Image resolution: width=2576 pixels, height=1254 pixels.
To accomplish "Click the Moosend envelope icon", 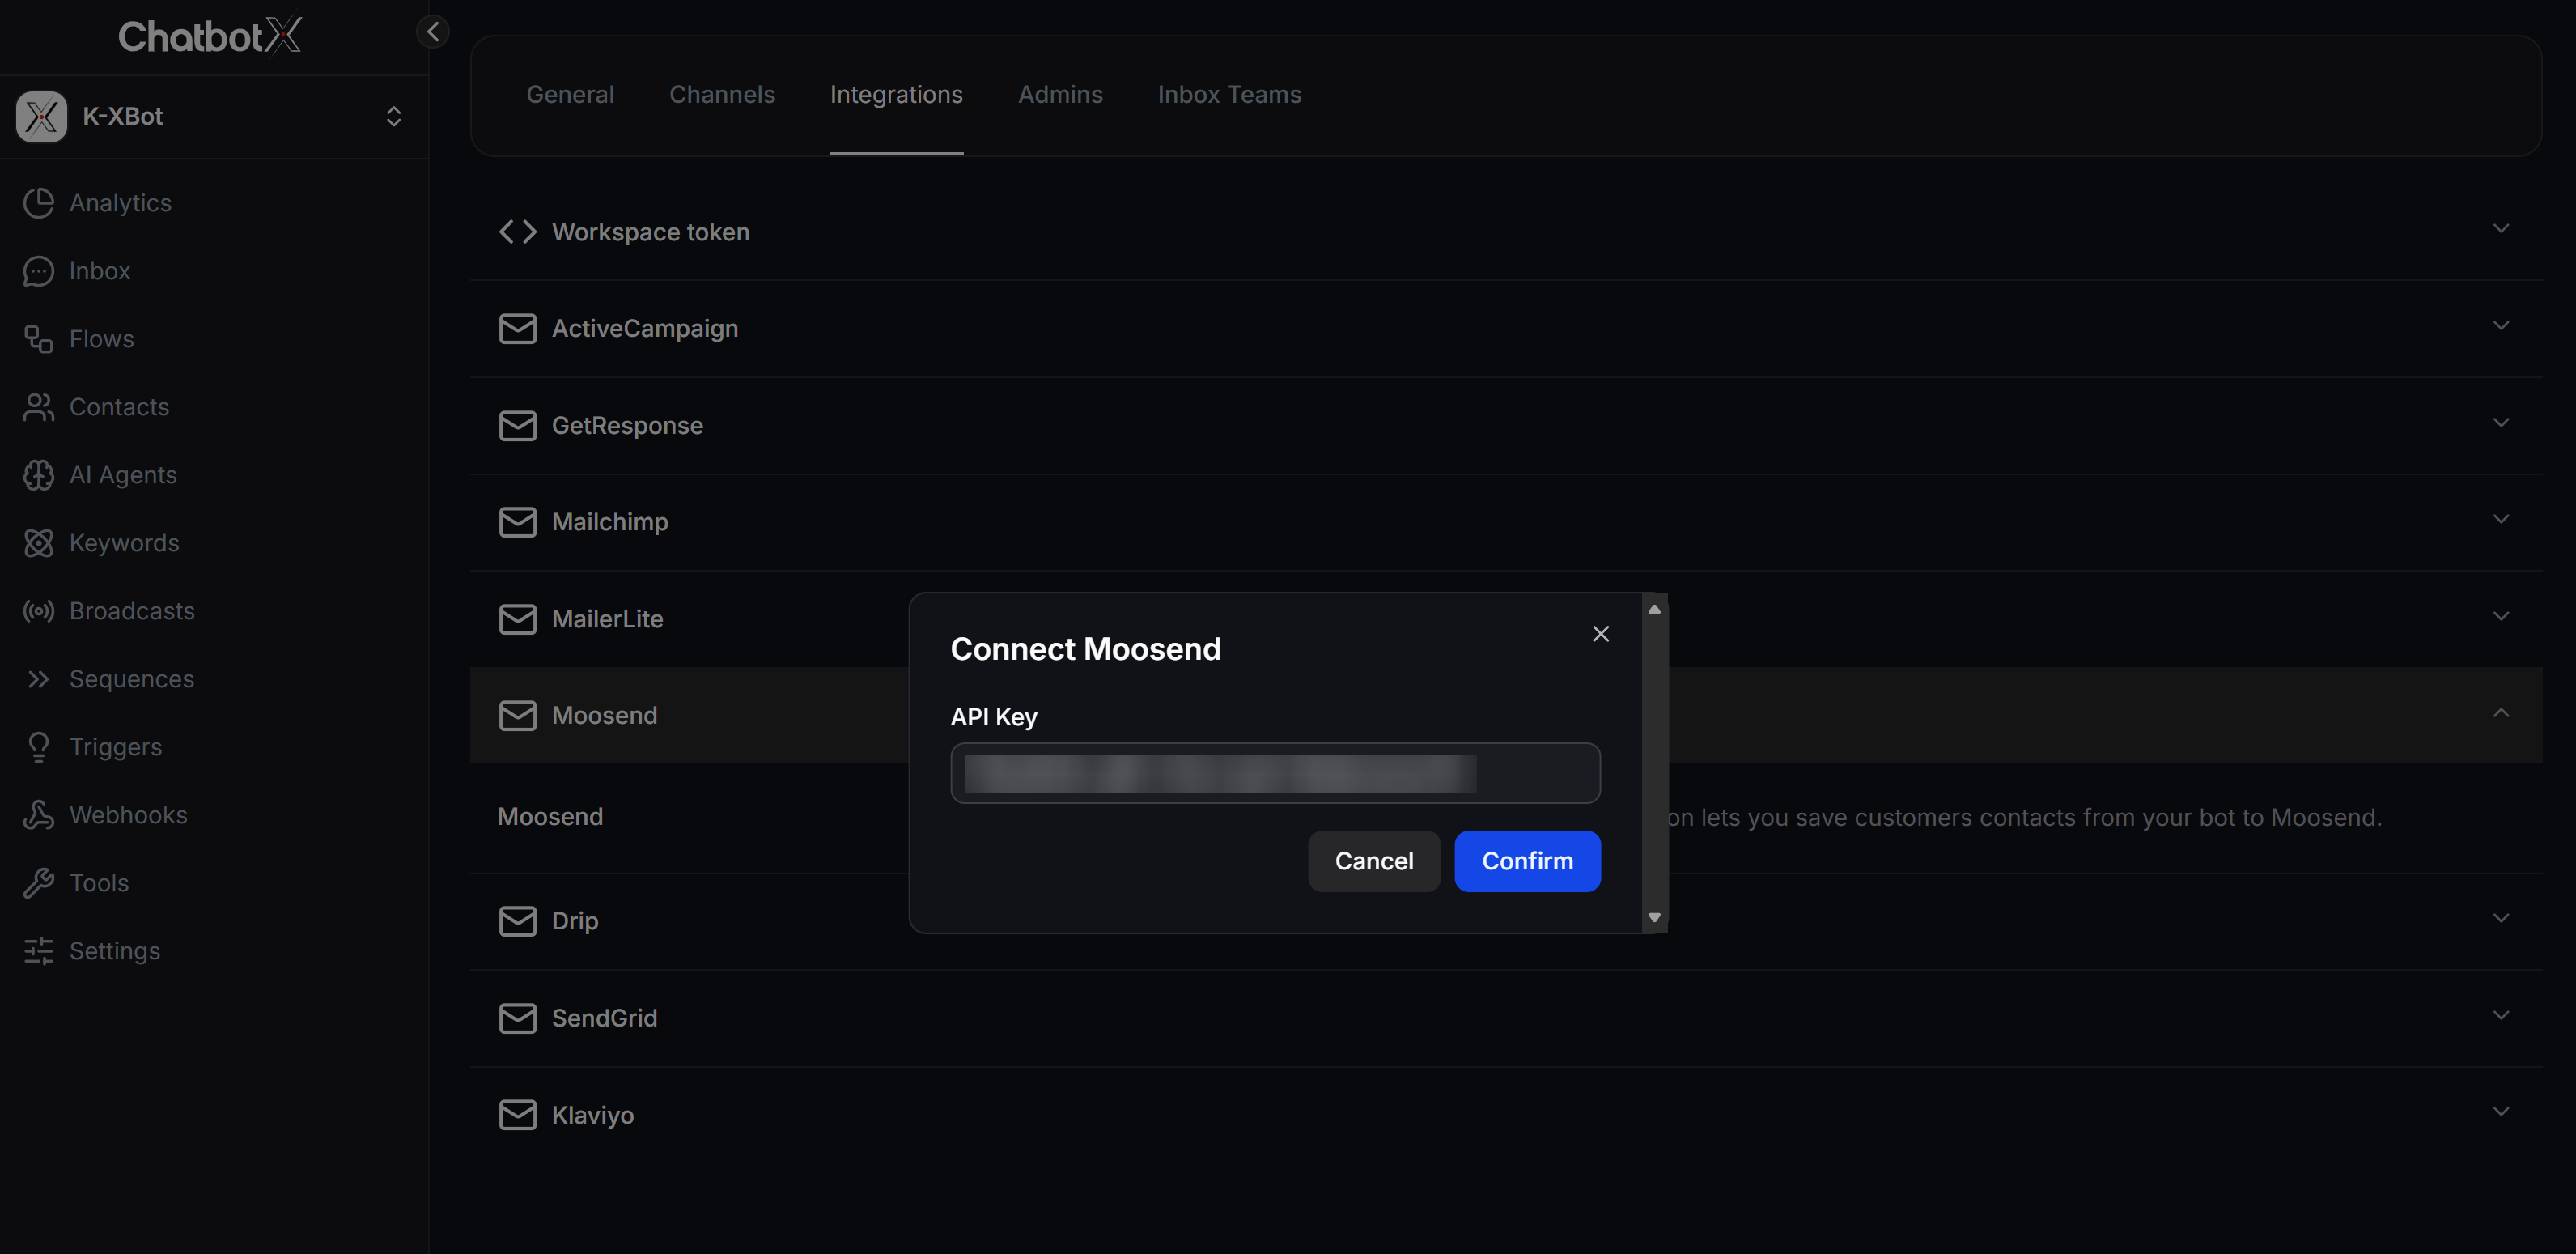I will pyautogui.click(x=518, y=715).
